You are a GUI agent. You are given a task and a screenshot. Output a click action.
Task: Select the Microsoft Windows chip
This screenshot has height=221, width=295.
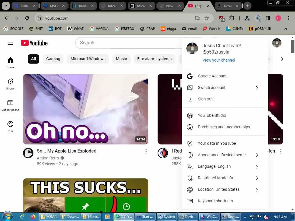[x=88, y=59]
